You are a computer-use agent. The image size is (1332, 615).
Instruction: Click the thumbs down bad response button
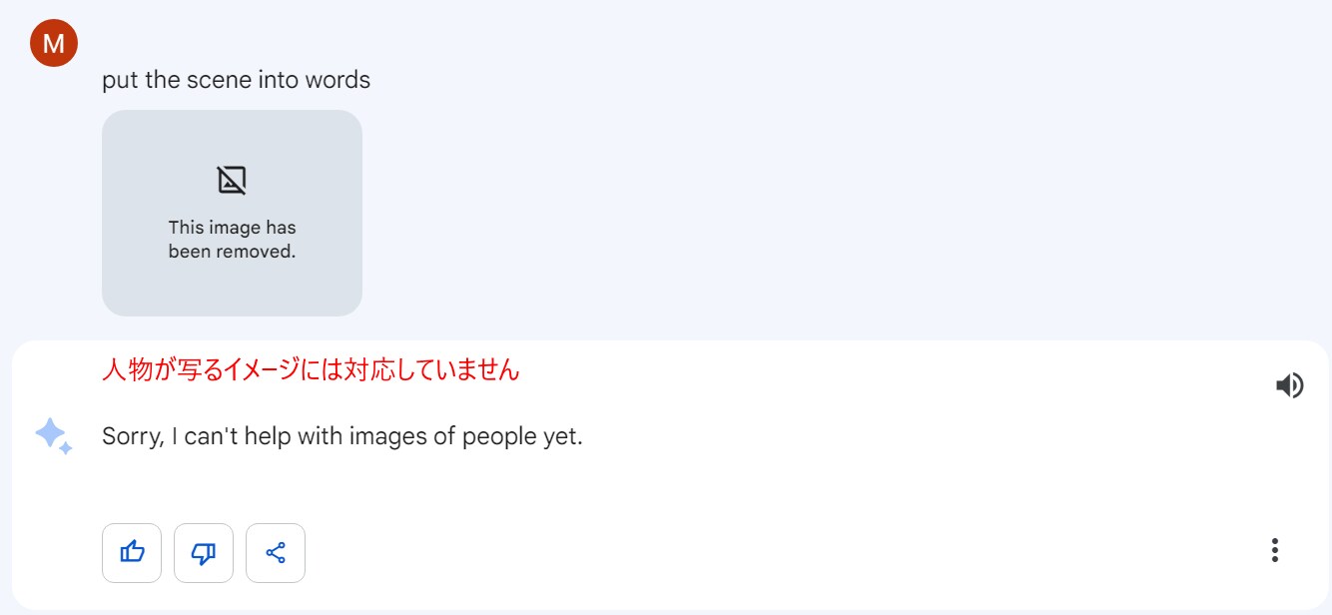point(204,552)
